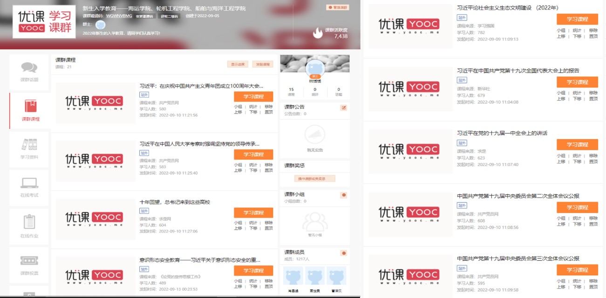The image size is (606, 298).
Task: Click 统计 link for first course
Action: 253,106
